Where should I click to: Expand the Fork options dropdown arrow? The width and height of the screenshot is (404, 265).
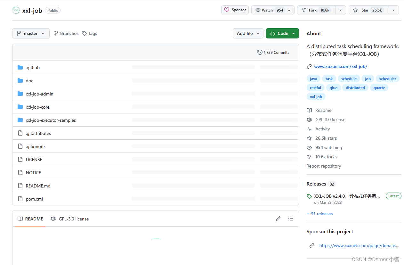(x=341, y=10)
